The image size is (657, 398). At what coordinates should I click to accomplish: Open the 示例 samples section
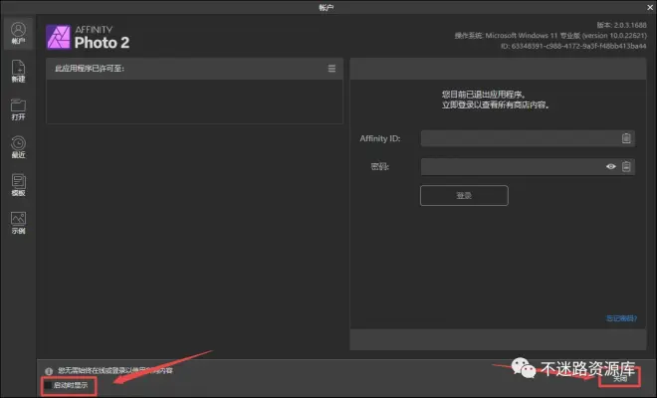[18, 223]
